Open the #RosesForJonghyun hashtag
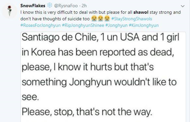 coord(40,25)
